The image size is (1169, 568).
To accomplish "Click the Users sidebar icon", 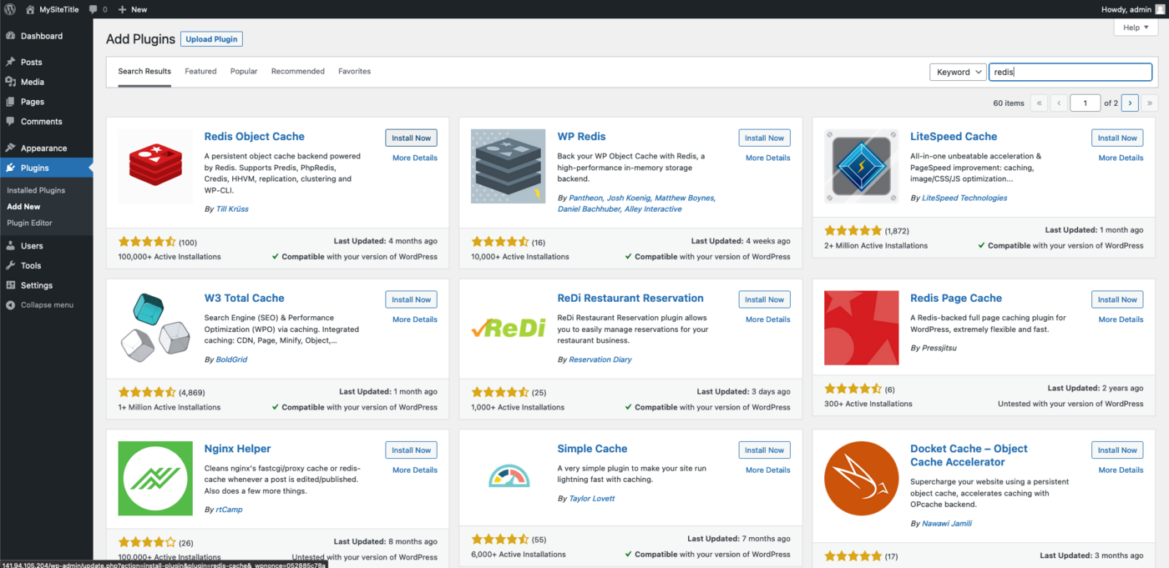I will pos(13,245).
